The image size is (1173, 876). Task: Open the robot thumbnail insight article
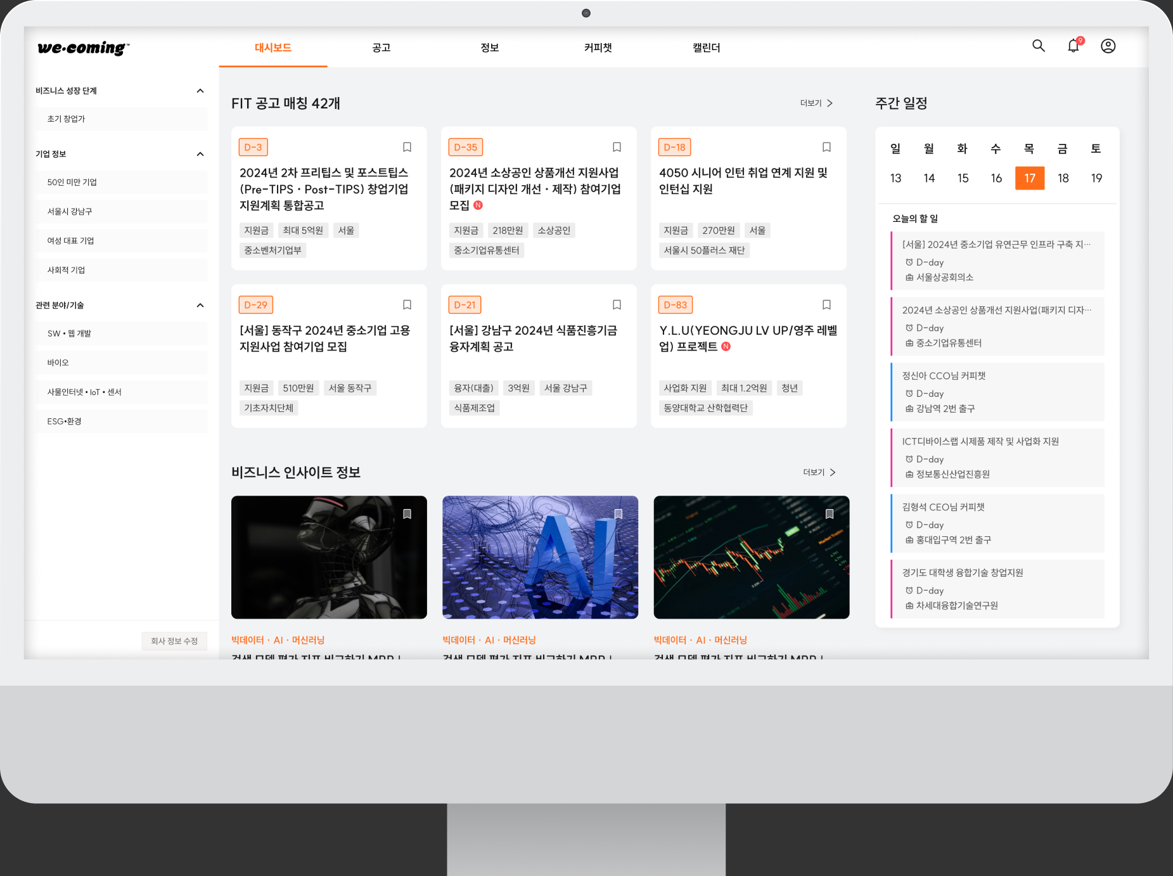click(329, 557)
